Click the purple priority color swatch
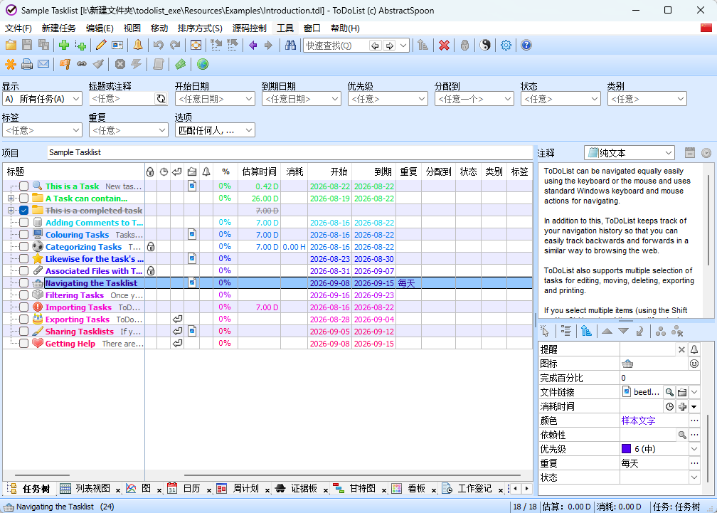This screenshot has width=717, height=513. click(626, 449)
